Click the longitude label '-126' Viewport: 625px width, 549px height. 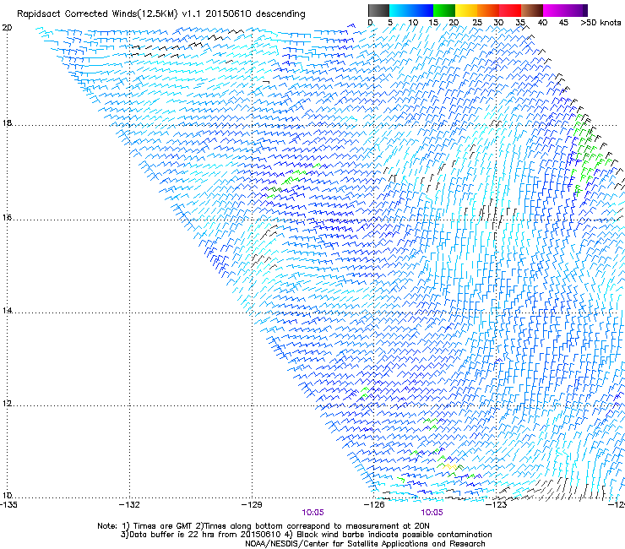(x=374, y=505)
